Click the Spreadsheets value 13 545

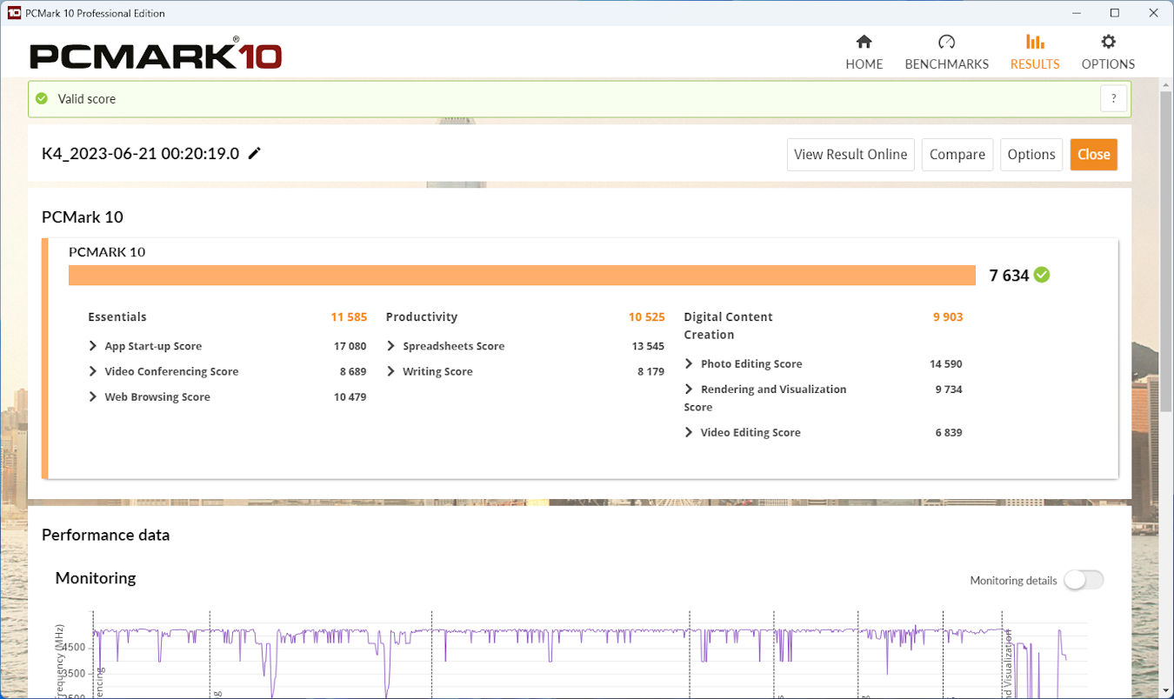tap(649, 346)
